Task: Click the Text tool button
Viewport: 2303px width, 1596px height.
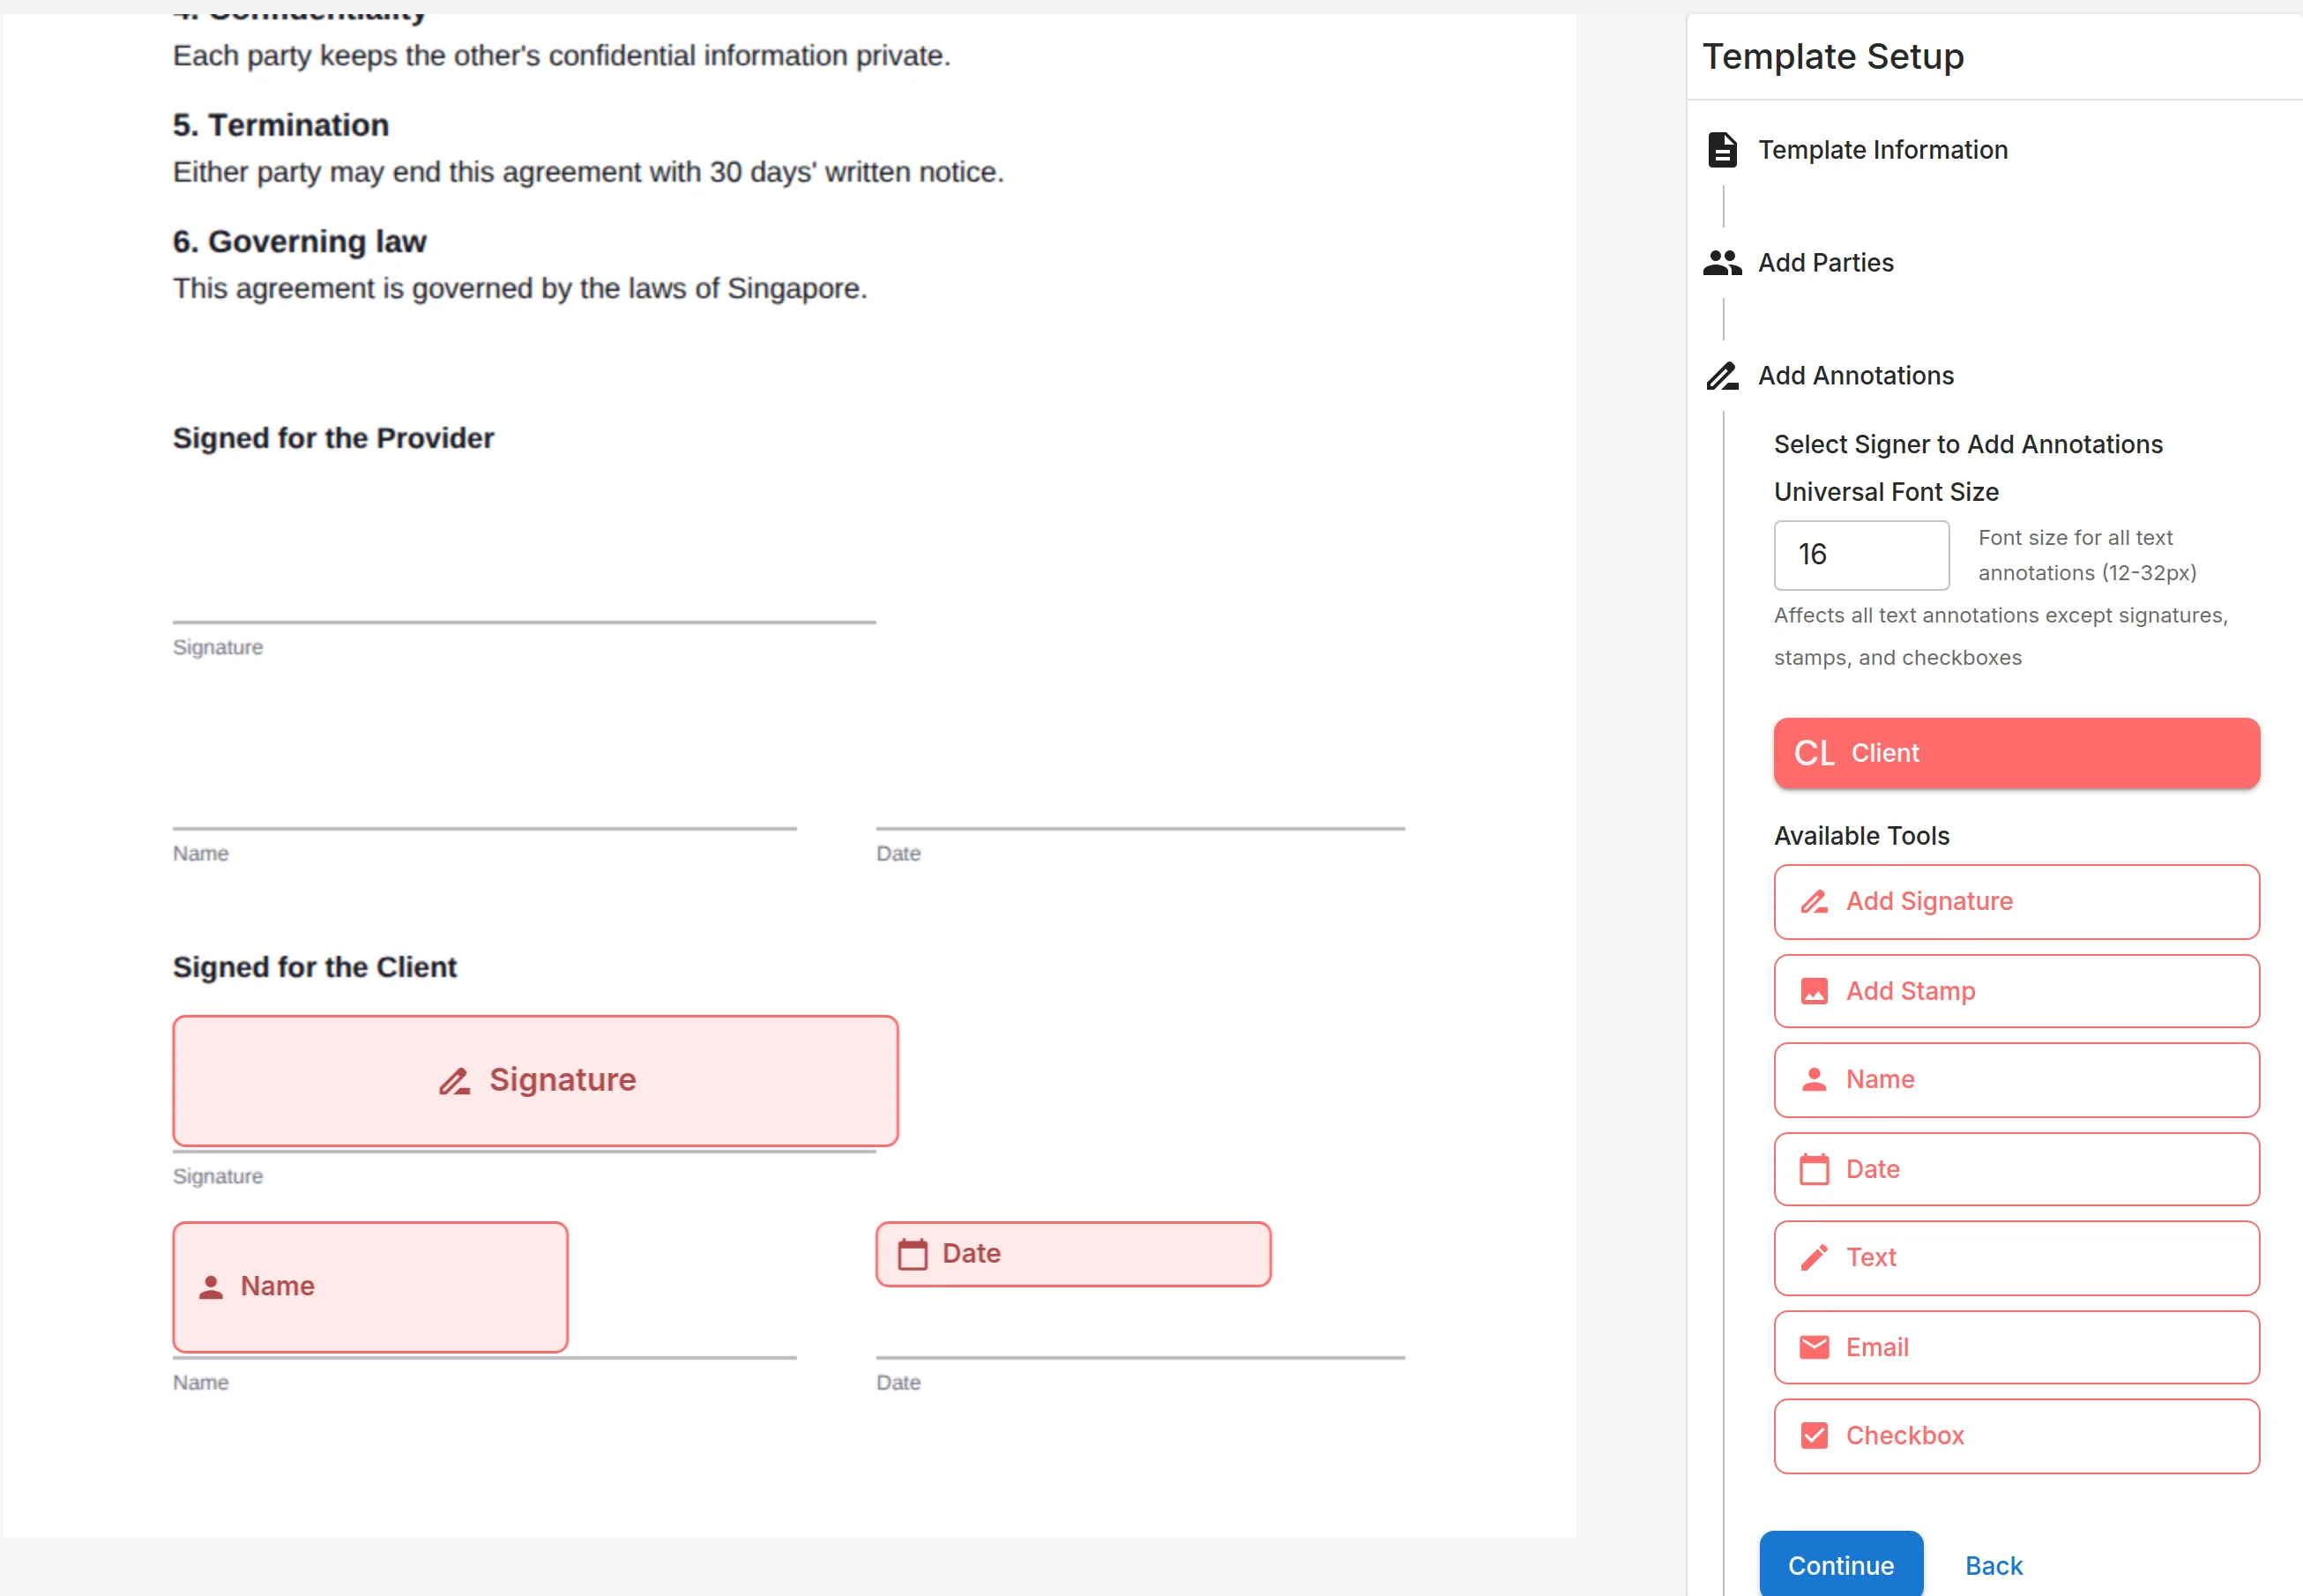Action: pyautogui.click(x=2016, y=1258)
